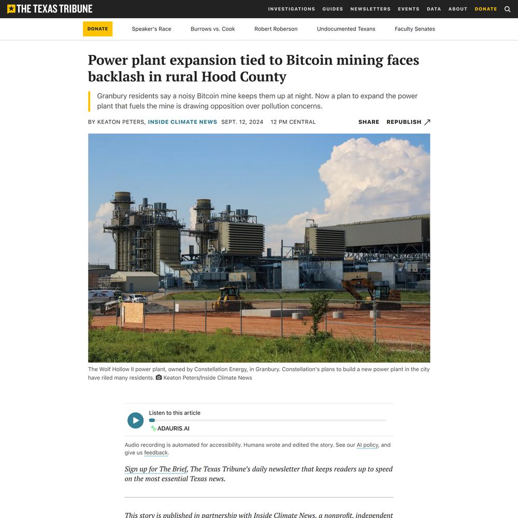Open The Texas Tribune home logo
The image size is (518, 518).
(x=50, y=9)
